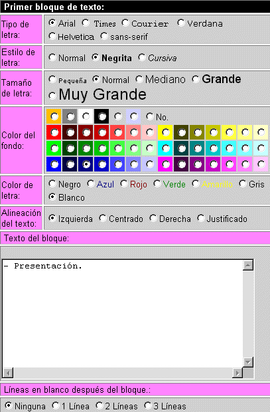Select the Mediano font size option
Screen dimensions: 270x412
coord(139,79)
